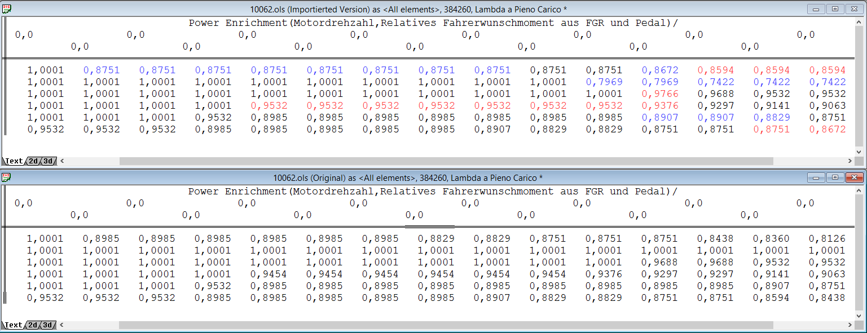Click the left scroll arrow in the Original window
Screen dimensions: 867x333
(62, 325)
